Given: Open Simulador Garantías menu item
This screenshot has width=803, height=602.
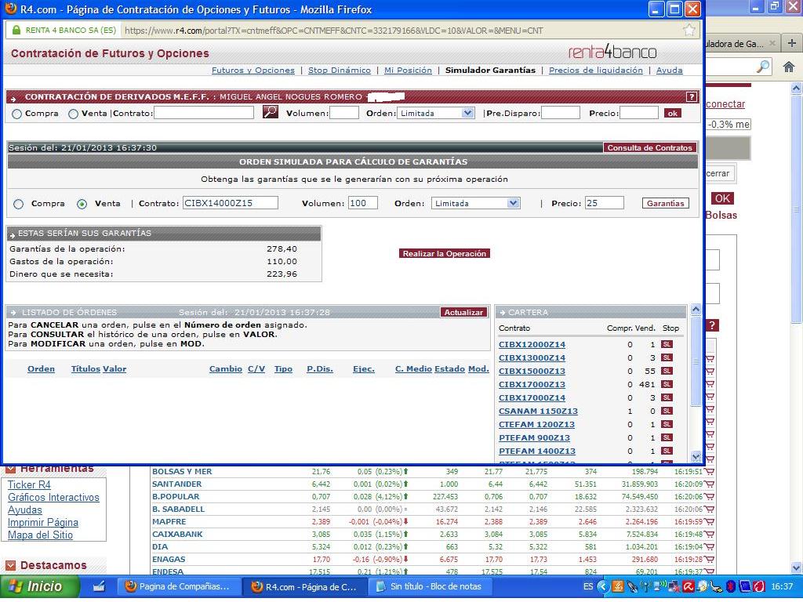Looking at the screenshot, I should pyautogui.click(x=490, y=70).
